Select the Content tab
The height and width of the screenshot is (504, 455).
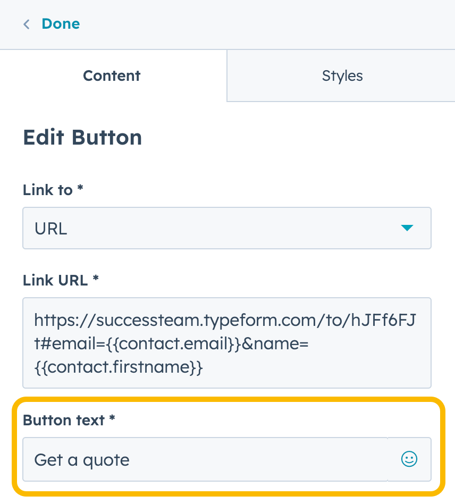point(112,75)
